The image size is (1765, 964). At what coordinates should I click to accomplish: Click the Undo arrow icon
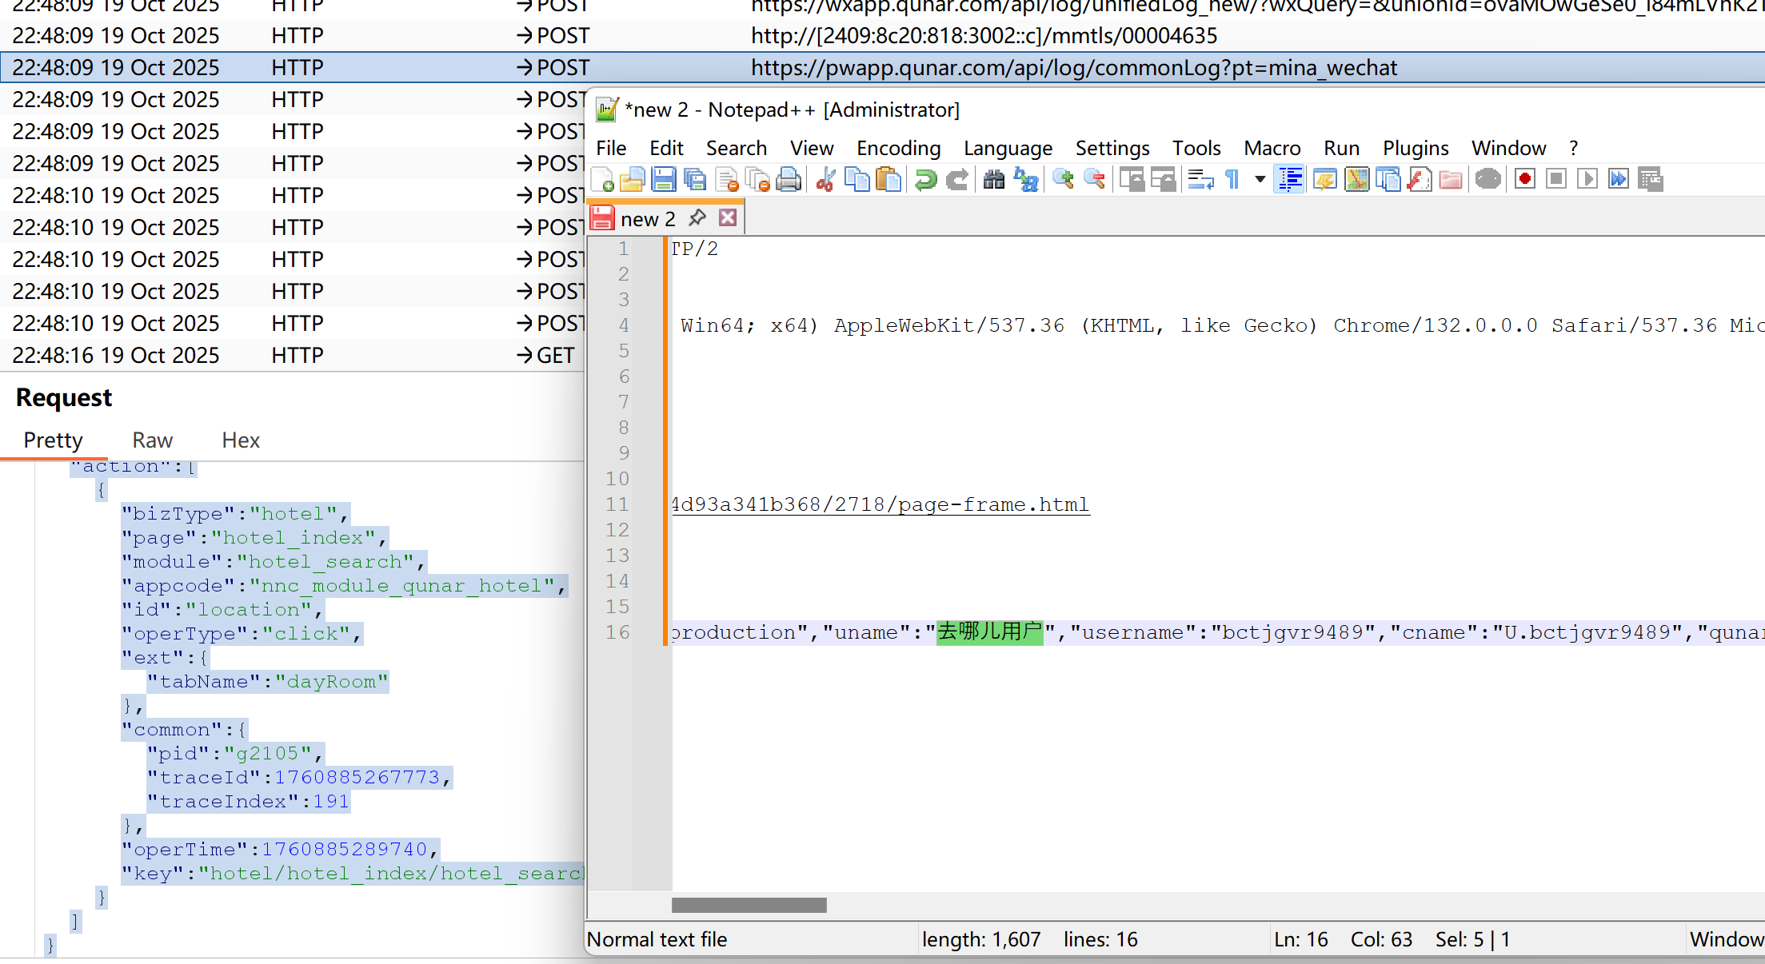(x=925, y=180)
